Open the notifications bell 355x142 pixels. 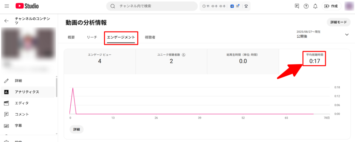pyautogui.click(x=315, y=6)
